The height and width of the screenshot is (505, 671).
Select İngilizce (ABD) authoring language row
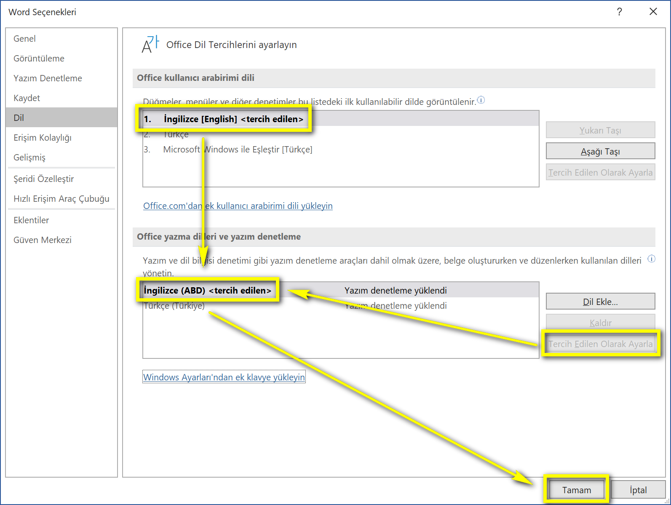tap(341, 291)
